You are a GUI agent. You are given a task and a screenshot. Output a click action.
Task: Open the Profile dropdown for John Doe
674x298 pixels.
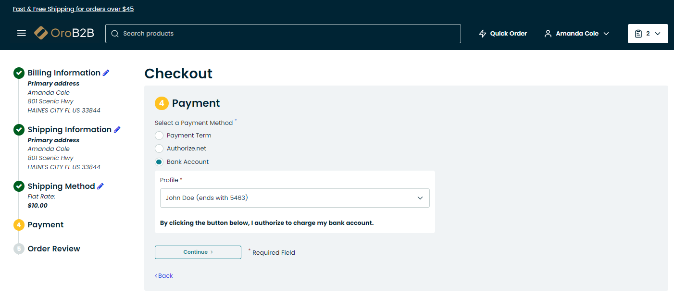[x=295, y=198]
